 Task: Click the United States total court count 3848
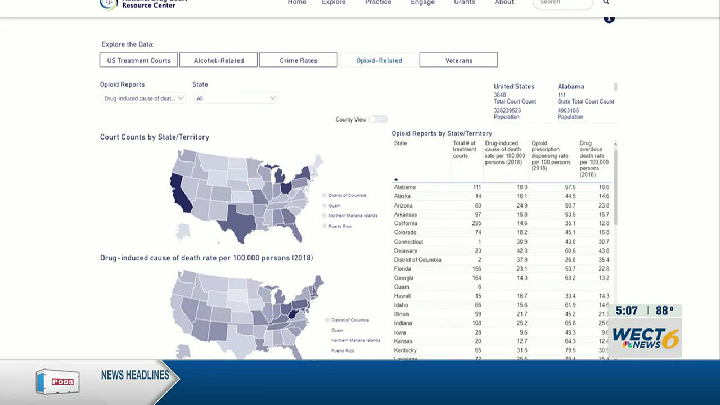click(x=499, y=95)
